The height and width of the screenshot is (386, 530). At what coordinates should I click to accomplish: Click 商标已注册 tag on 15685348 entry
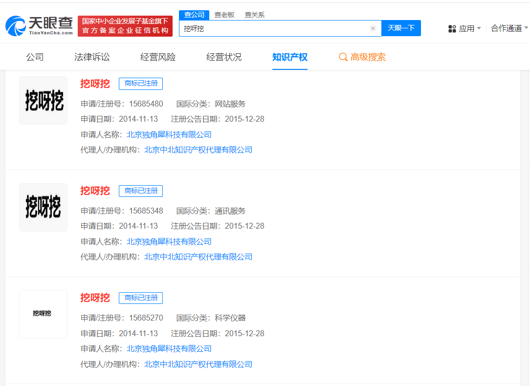pyautogui.click(x=141, y=191)
